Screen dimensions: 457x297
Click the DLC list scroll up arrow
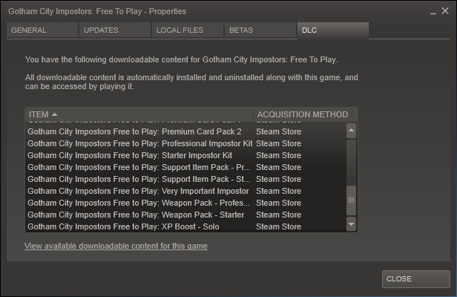pos(351,131)
